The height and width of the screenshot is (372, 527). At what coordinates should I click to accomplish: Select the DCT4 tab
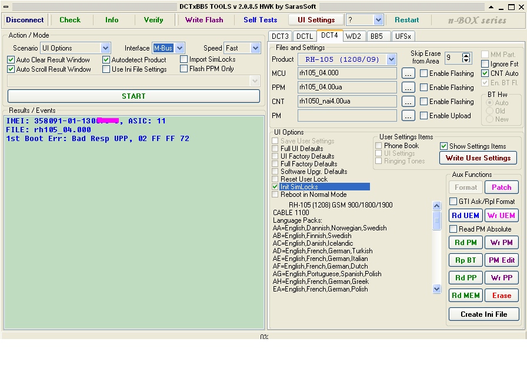(329, 35)
